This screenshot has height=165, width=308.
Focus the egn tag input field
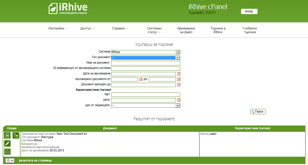pos(146,95)
